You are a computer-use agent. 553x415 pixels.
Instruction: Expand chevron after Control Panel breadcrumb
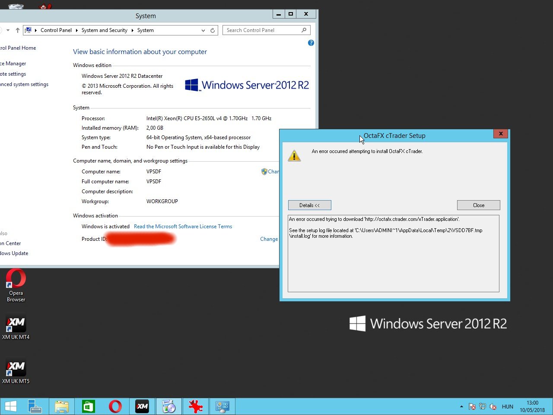point(76,30)
